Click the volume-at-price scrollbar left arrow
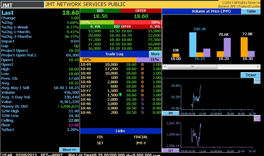 (x=165, y=67)
